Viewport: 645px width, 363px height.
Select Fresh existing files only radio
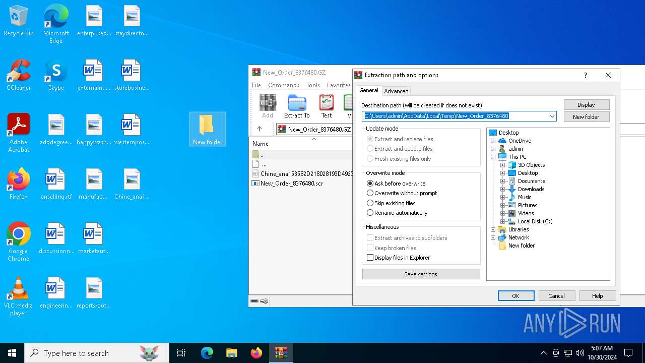coord(399,159)
